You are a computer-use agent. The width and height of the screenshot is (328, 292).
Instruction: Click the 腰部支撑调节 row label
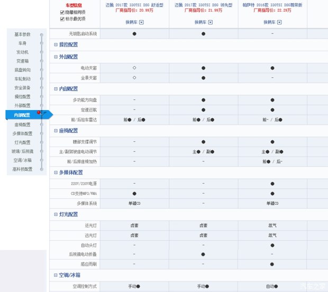point(85,142)
